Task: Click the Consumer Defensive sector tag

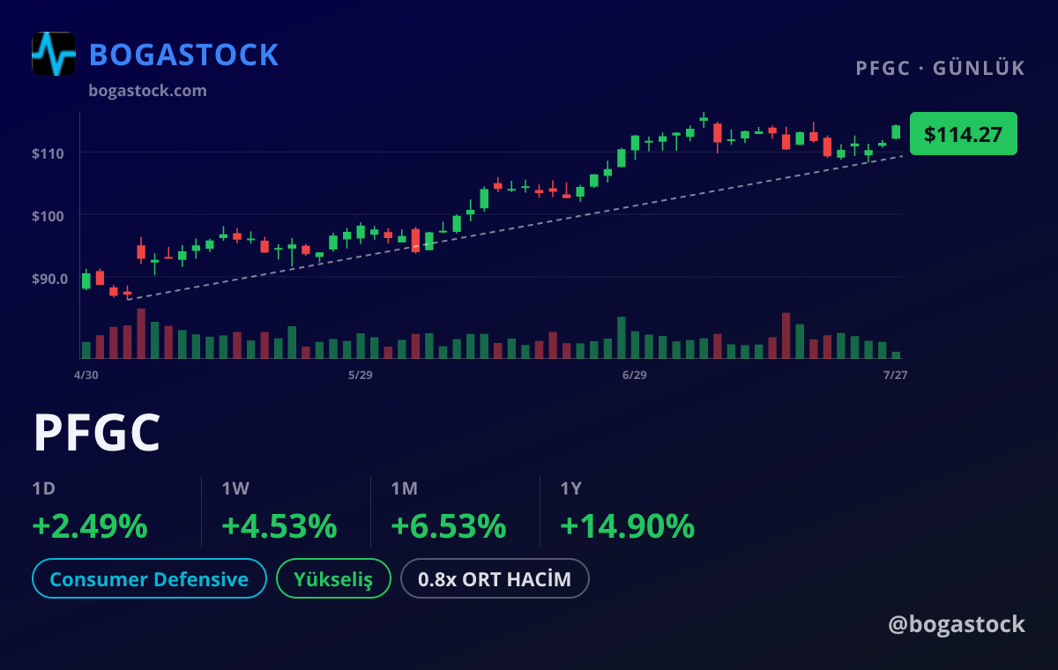Action: click(149, 579)
